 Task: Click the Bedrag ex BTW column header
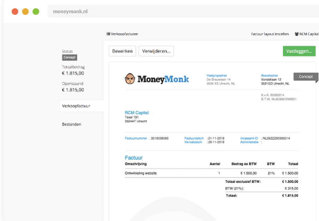(x=244, y=164)
